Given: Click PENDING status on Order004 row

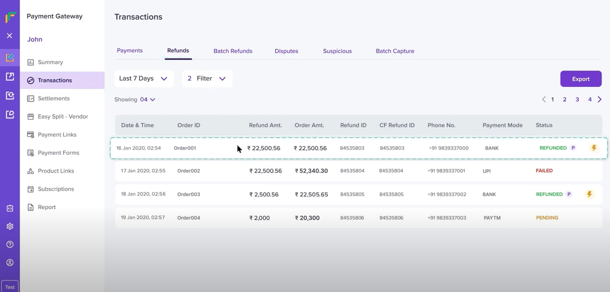Looking at the screenshot, I should coord(547,218).
